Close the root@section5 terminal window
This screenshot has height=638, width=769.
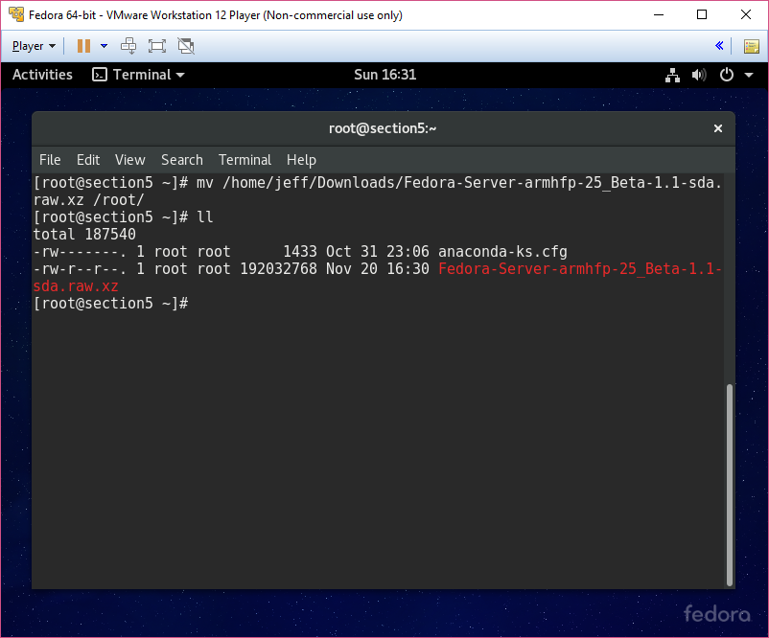[x=718, y=128]
